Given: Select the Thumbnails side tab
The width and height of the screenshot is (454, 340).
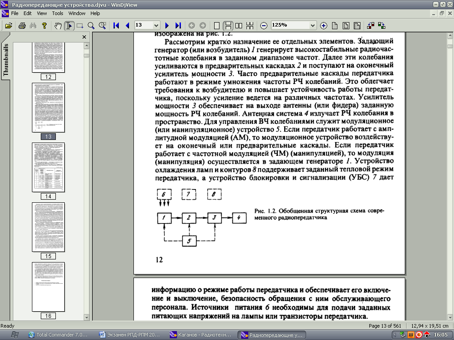Looking at the screenshot, I should (5, 59).
